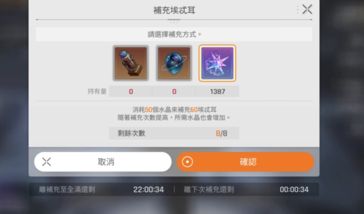Click the 8/8 remaining count

pyautogui.click(x=221, y=133)
